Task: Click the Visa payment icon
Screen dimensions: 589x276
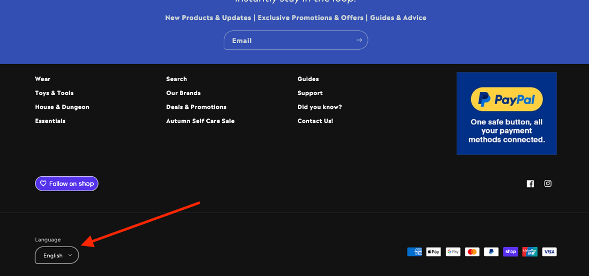Action: (549, 252)
